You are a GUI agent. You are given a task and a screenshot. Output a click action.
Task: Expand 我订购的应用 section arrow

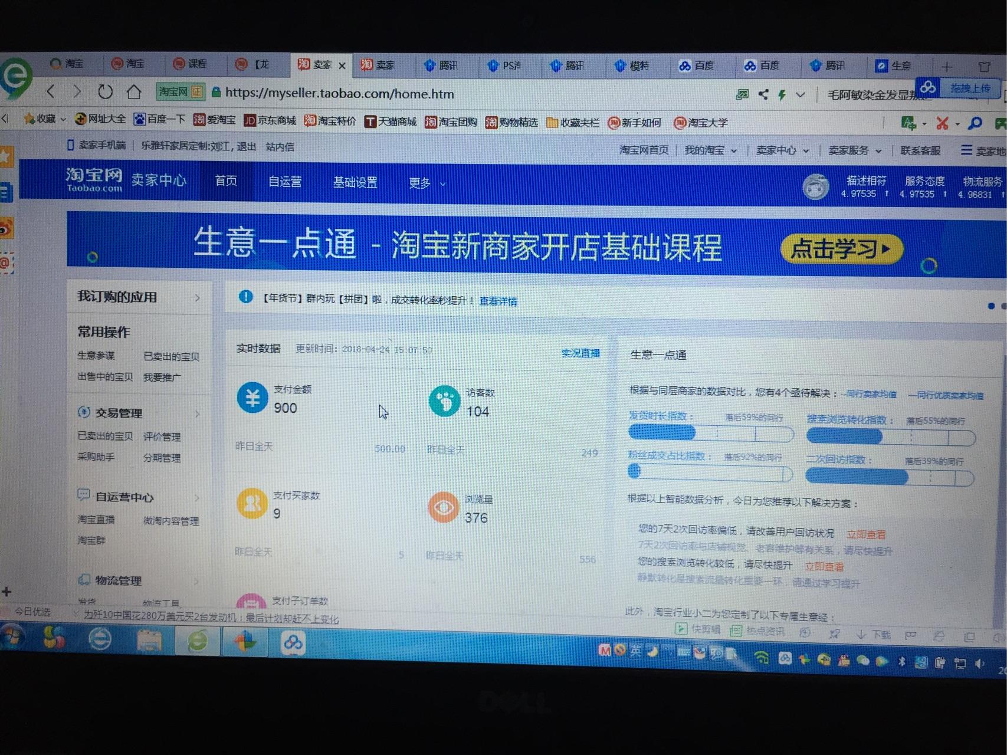197,298
